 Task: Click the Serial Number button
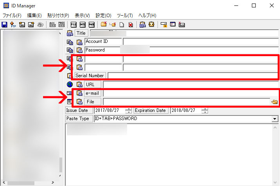click(x=90, y=76)
